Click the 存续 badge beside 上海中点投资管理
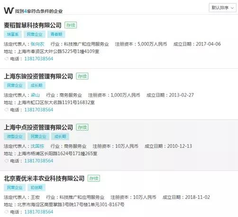This screenshot has width=238, height=217. (x=82, y=127)
